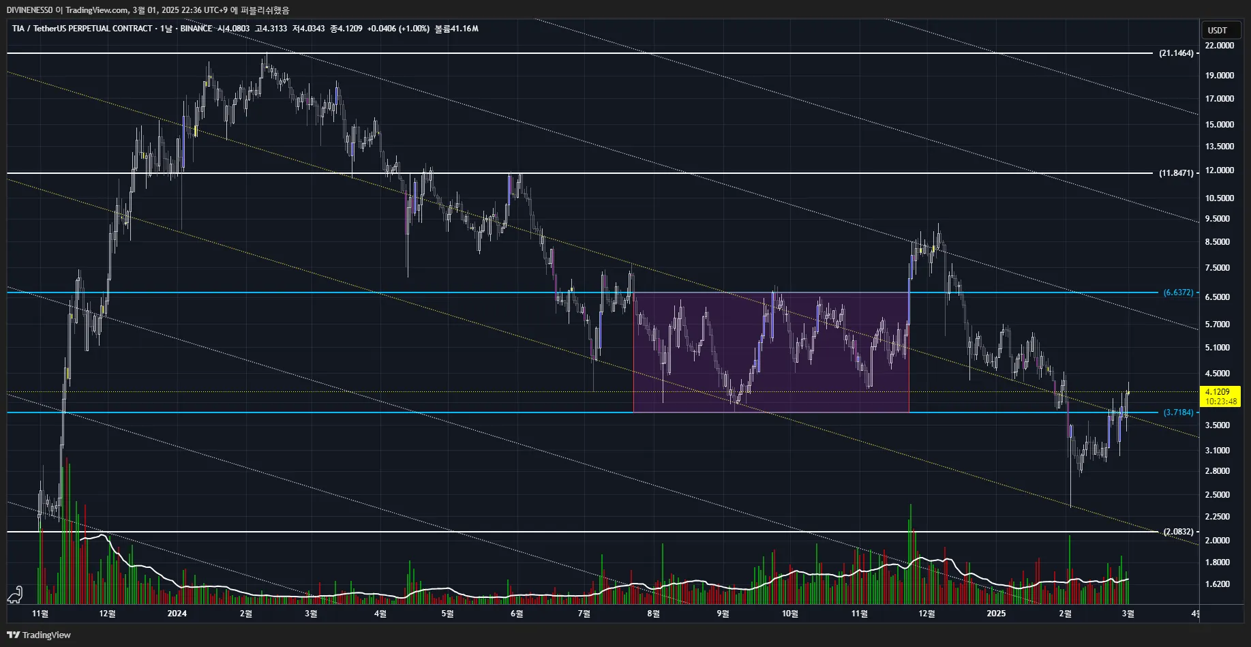Click the 5월 label on the time axis
Screen dimensions: 1251x647
[x=447, y=614]
